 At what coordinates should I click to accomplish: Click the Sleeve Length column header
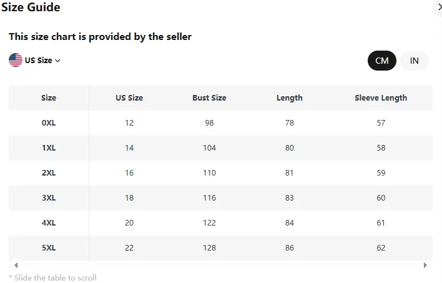click(x=381, y=98)
